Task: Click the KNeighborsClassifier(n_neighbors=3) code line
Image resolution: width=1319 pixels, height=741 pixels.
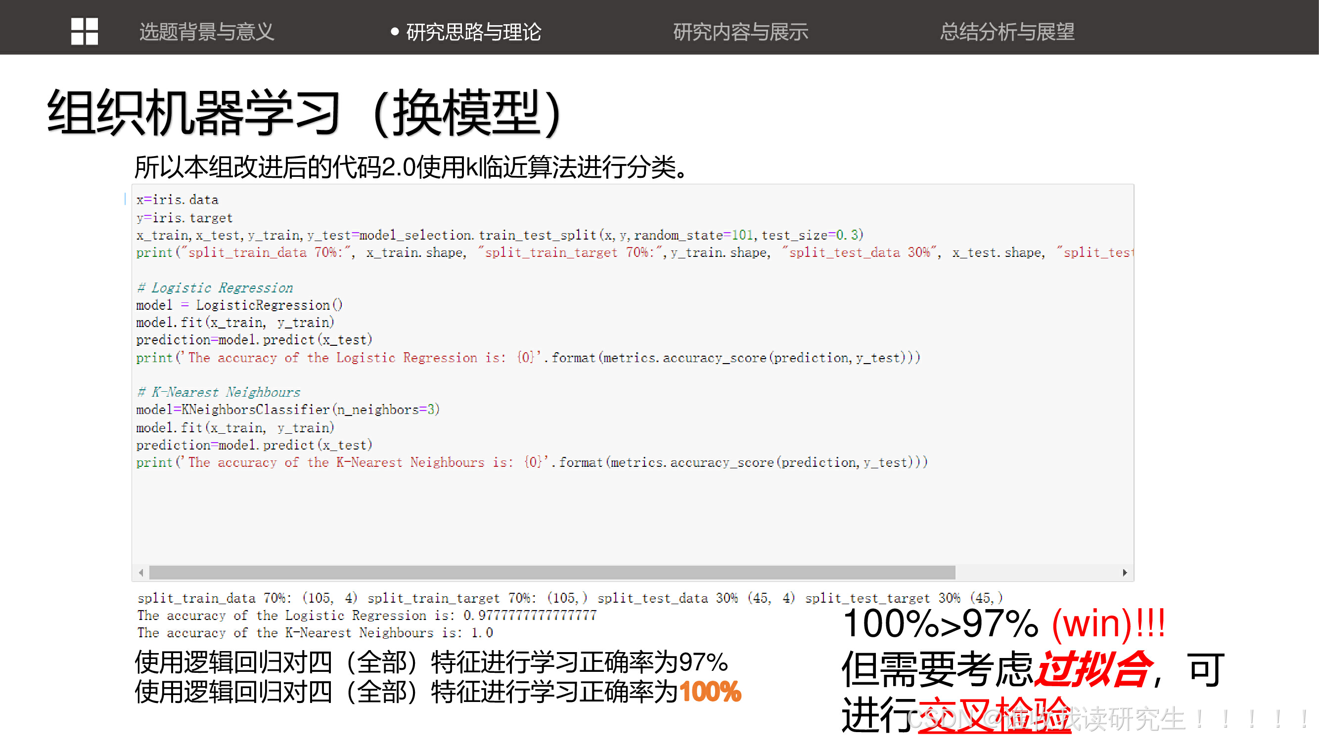Action: point(288,410)
